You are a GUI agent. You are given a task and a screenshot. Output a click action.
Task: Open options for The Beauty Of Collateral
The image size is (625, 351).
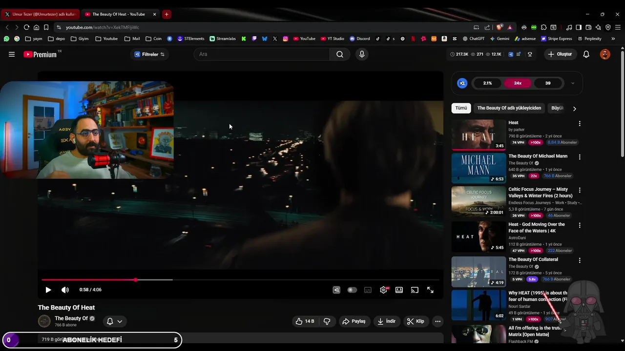580,260
